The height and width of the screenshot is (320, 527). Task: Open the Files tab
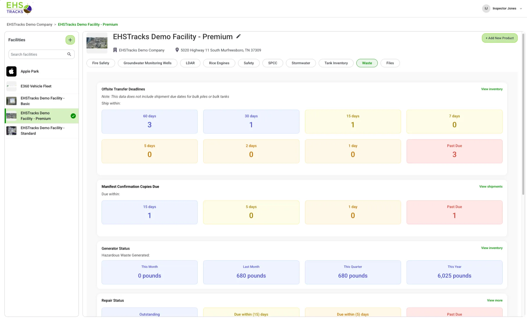click(x=390, y=63)
